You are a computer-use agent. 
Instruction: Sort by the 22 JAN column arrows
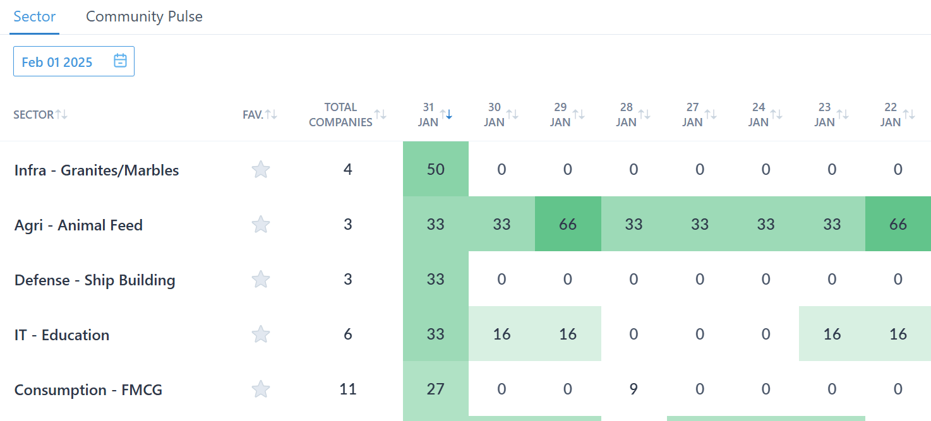[909, 114]
